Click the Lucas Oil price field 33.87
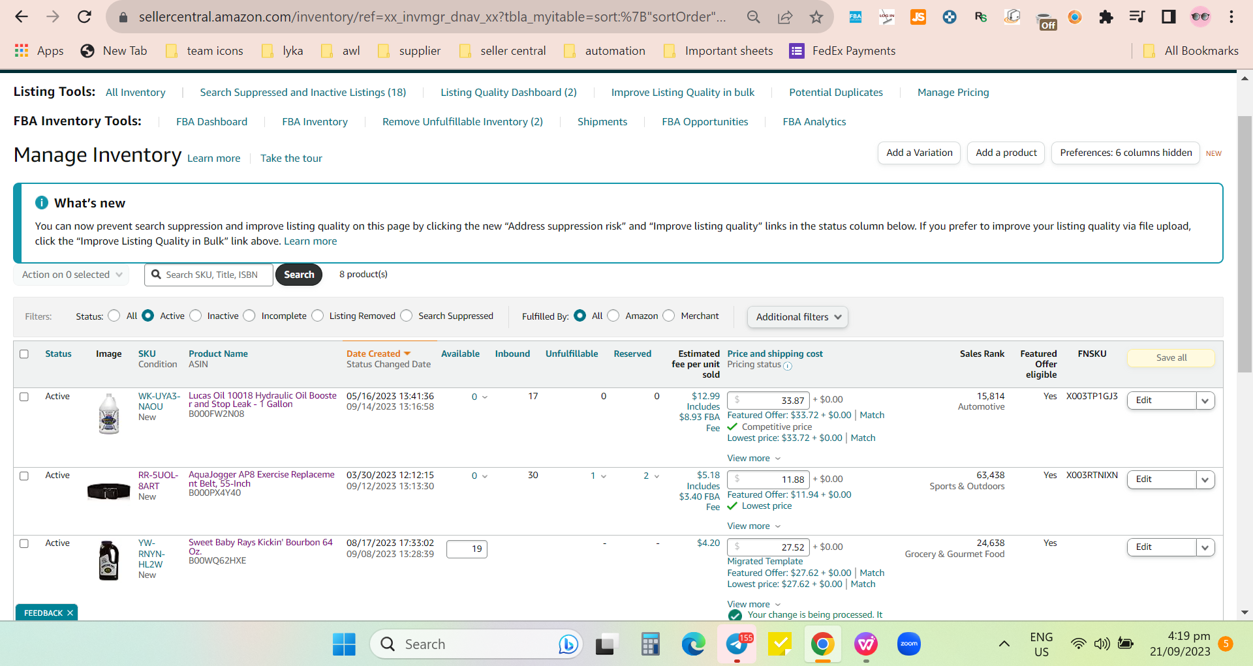The height and width of the screenshot is (666, 1253). [x=768, y=401]
